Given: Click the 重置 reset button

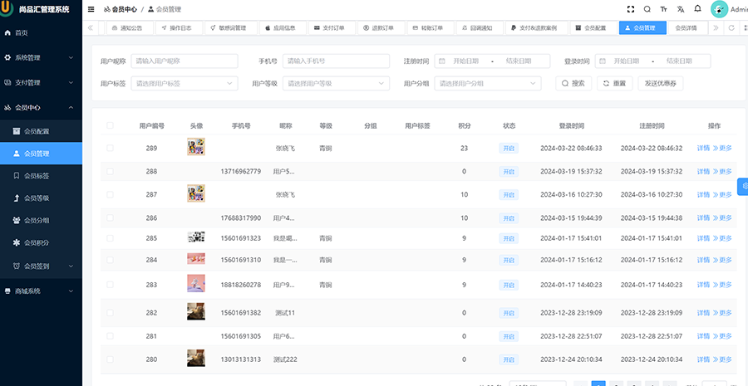Looking at the screenshot, I should (x=615, y=83).
